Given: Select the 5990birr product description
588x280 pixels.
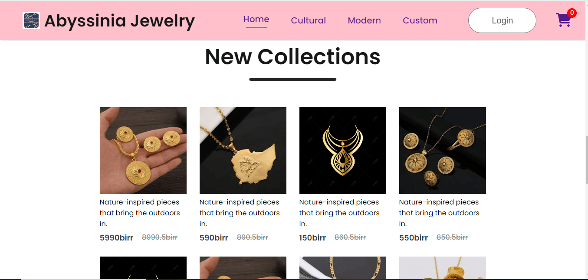Looking at the screenshot, I should click(140, 213).
